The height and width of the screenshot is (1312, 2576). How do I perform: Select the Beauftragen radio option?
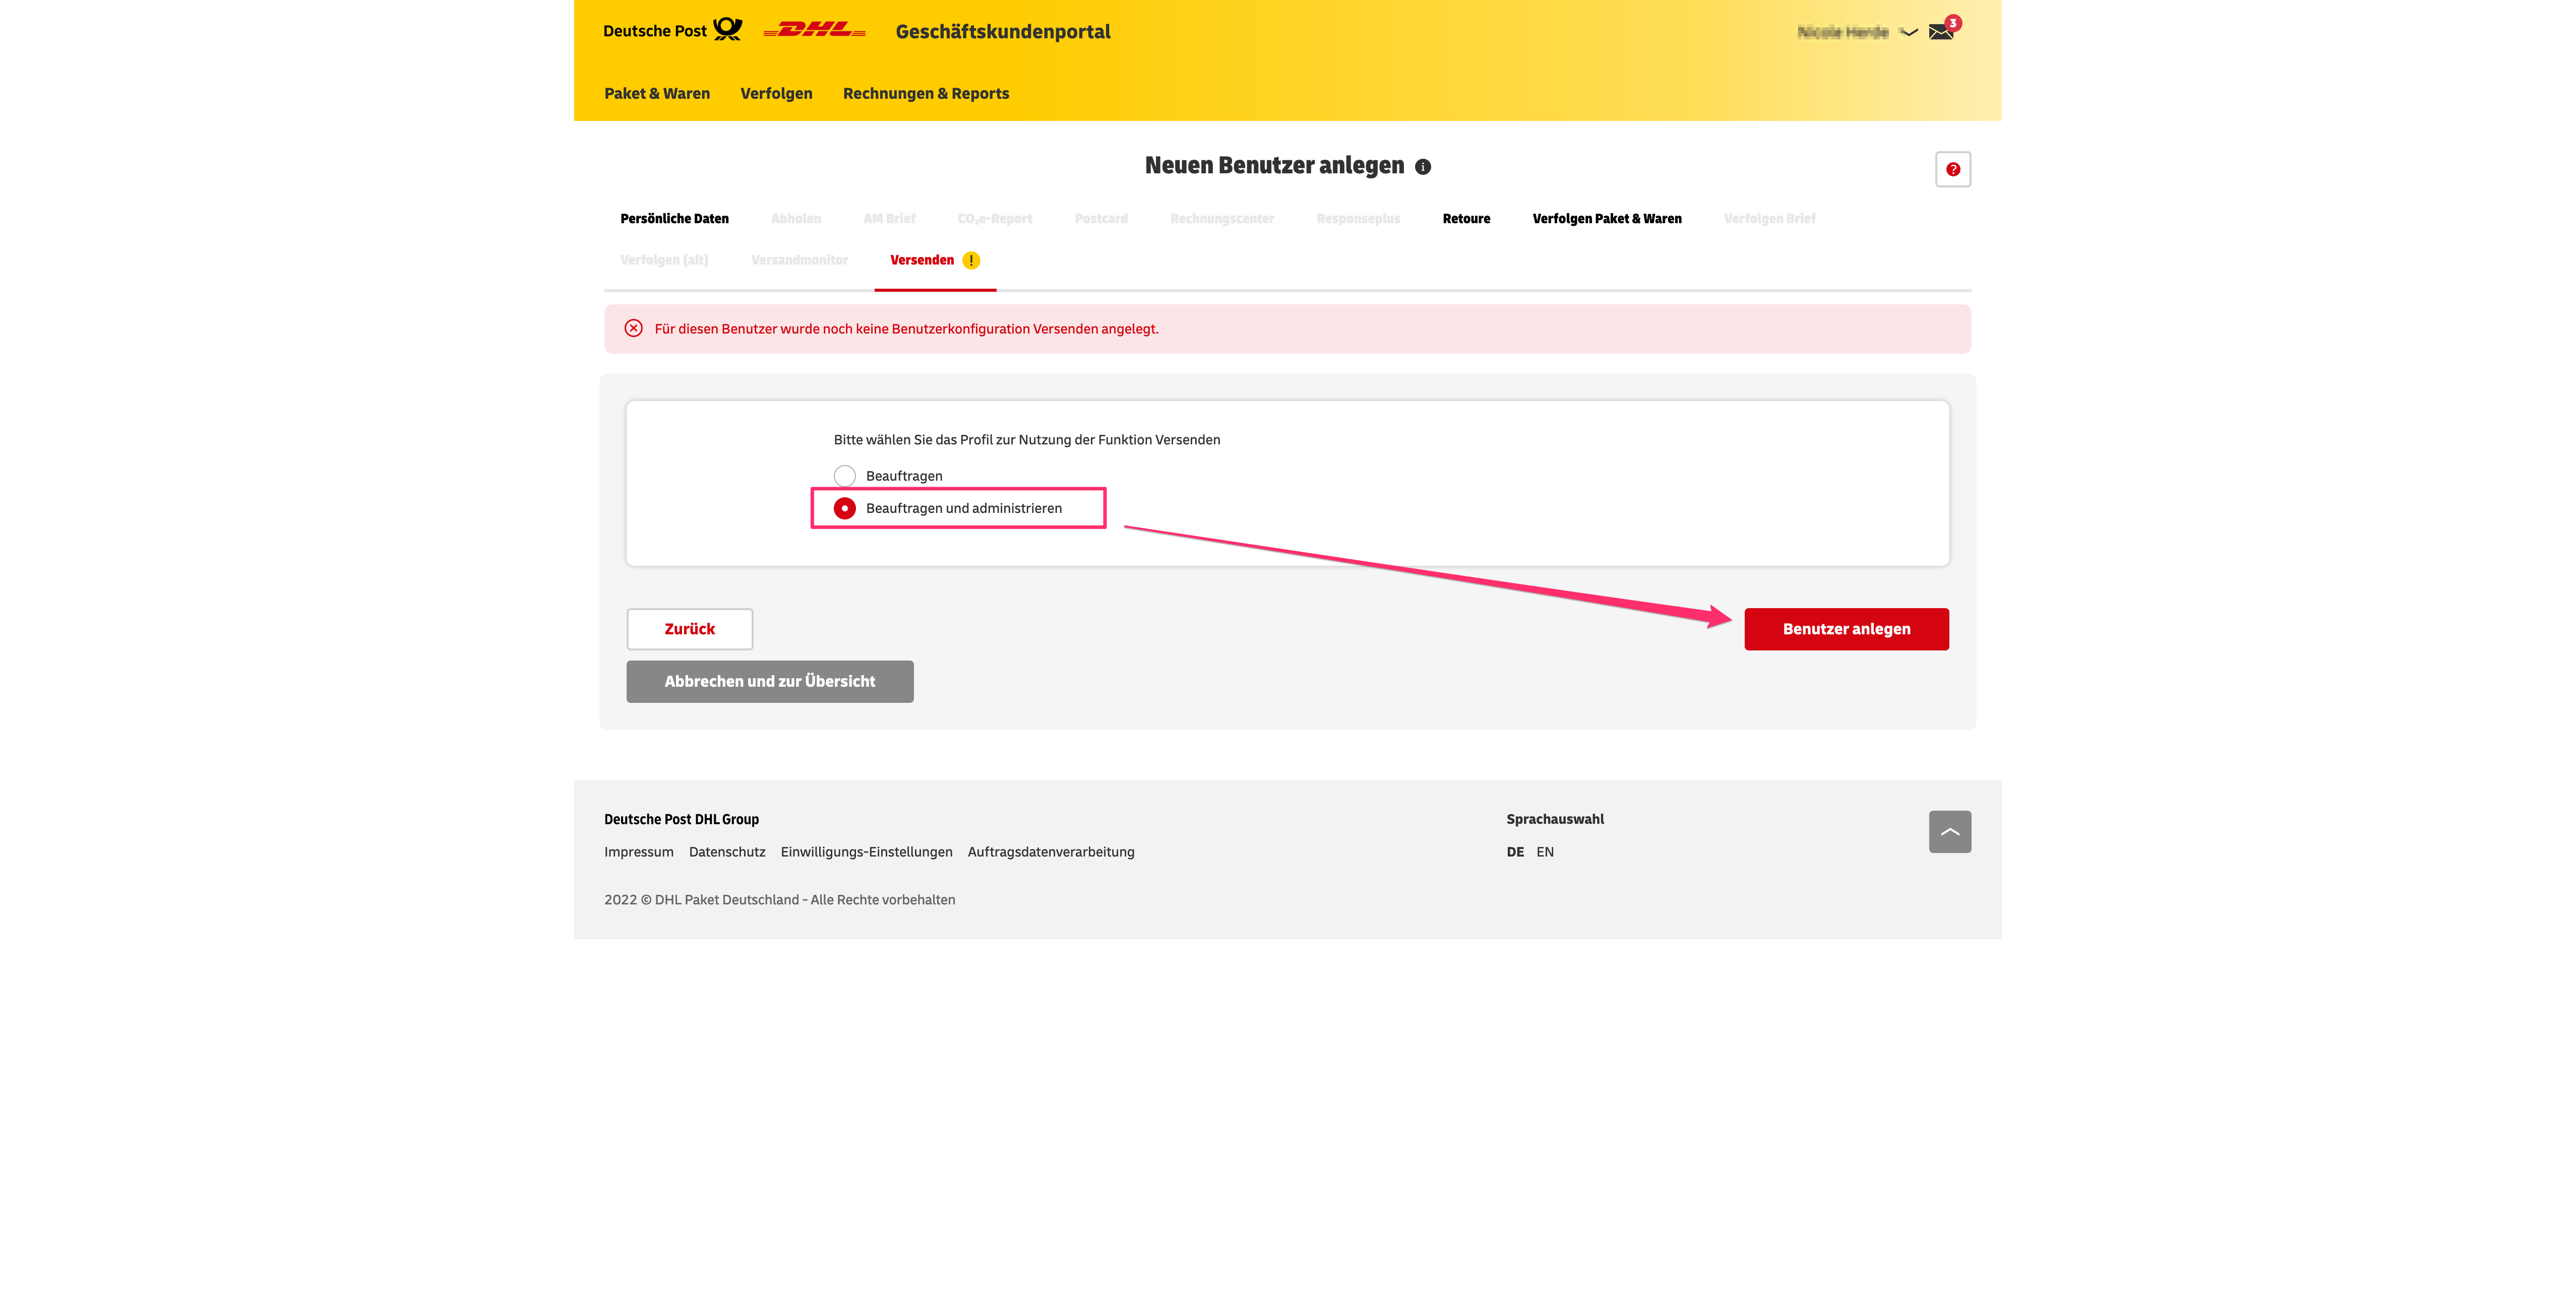(845, 476)
